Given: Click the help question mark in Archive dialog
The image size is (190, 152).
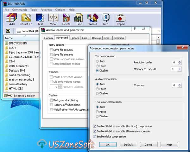Looking at the screenshot, I should coord(135,29).
